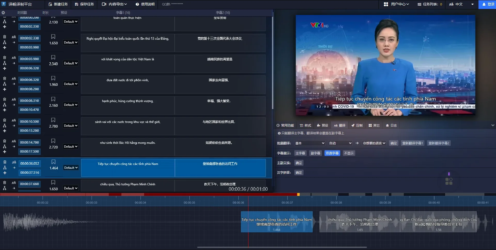Toggle bookmark on 'đưa đất nước' row
Screen dimensions: 496x250
53,78
